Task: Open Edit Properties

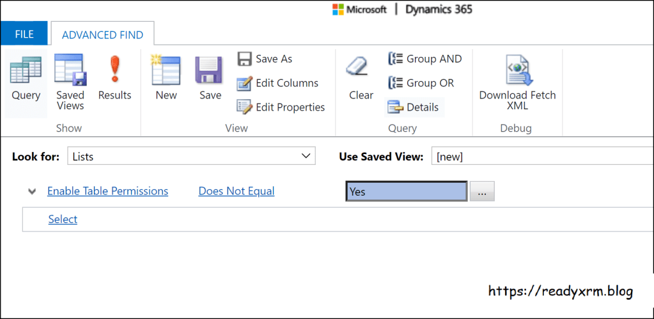Action: (281, 107)
